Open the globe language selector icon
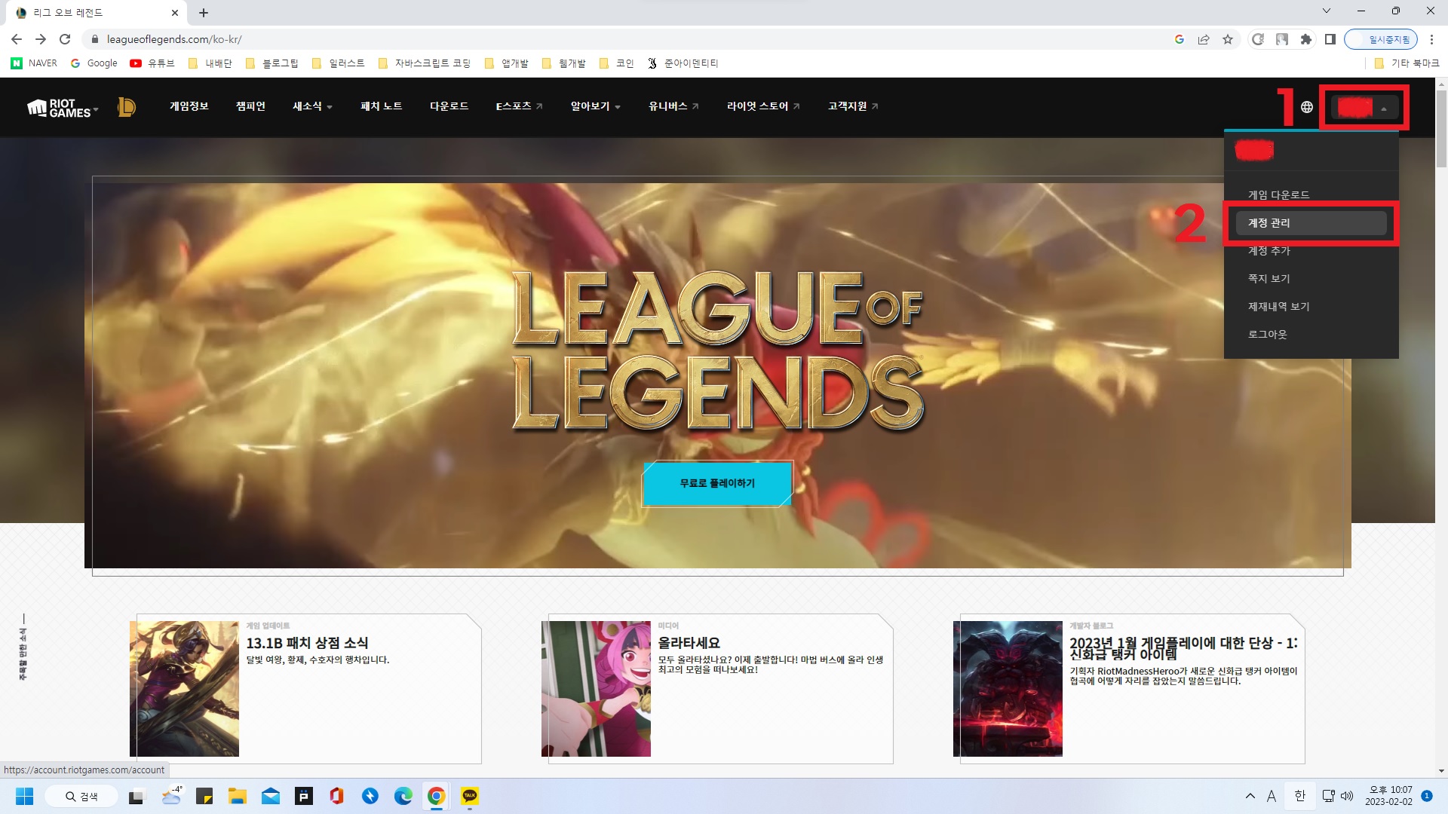Screen dimensions: 1448x814 click(1307, 107)
